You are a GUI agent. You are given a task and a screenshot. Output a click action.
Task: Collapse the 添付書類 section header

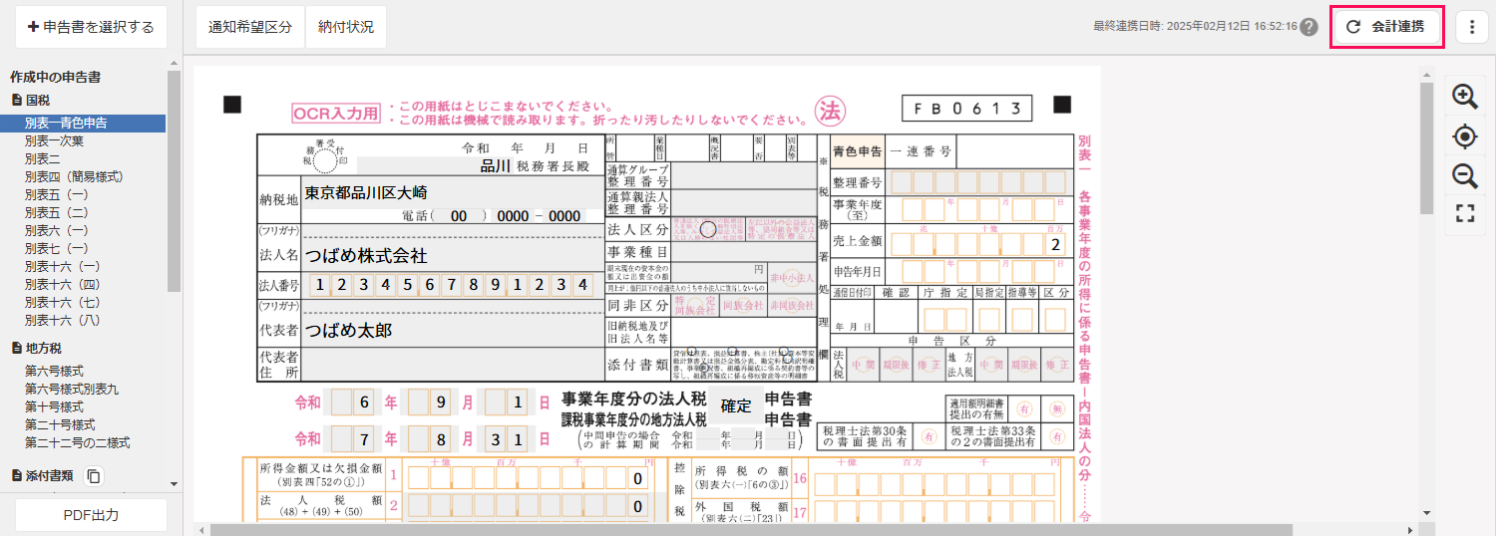click(42, 476)
